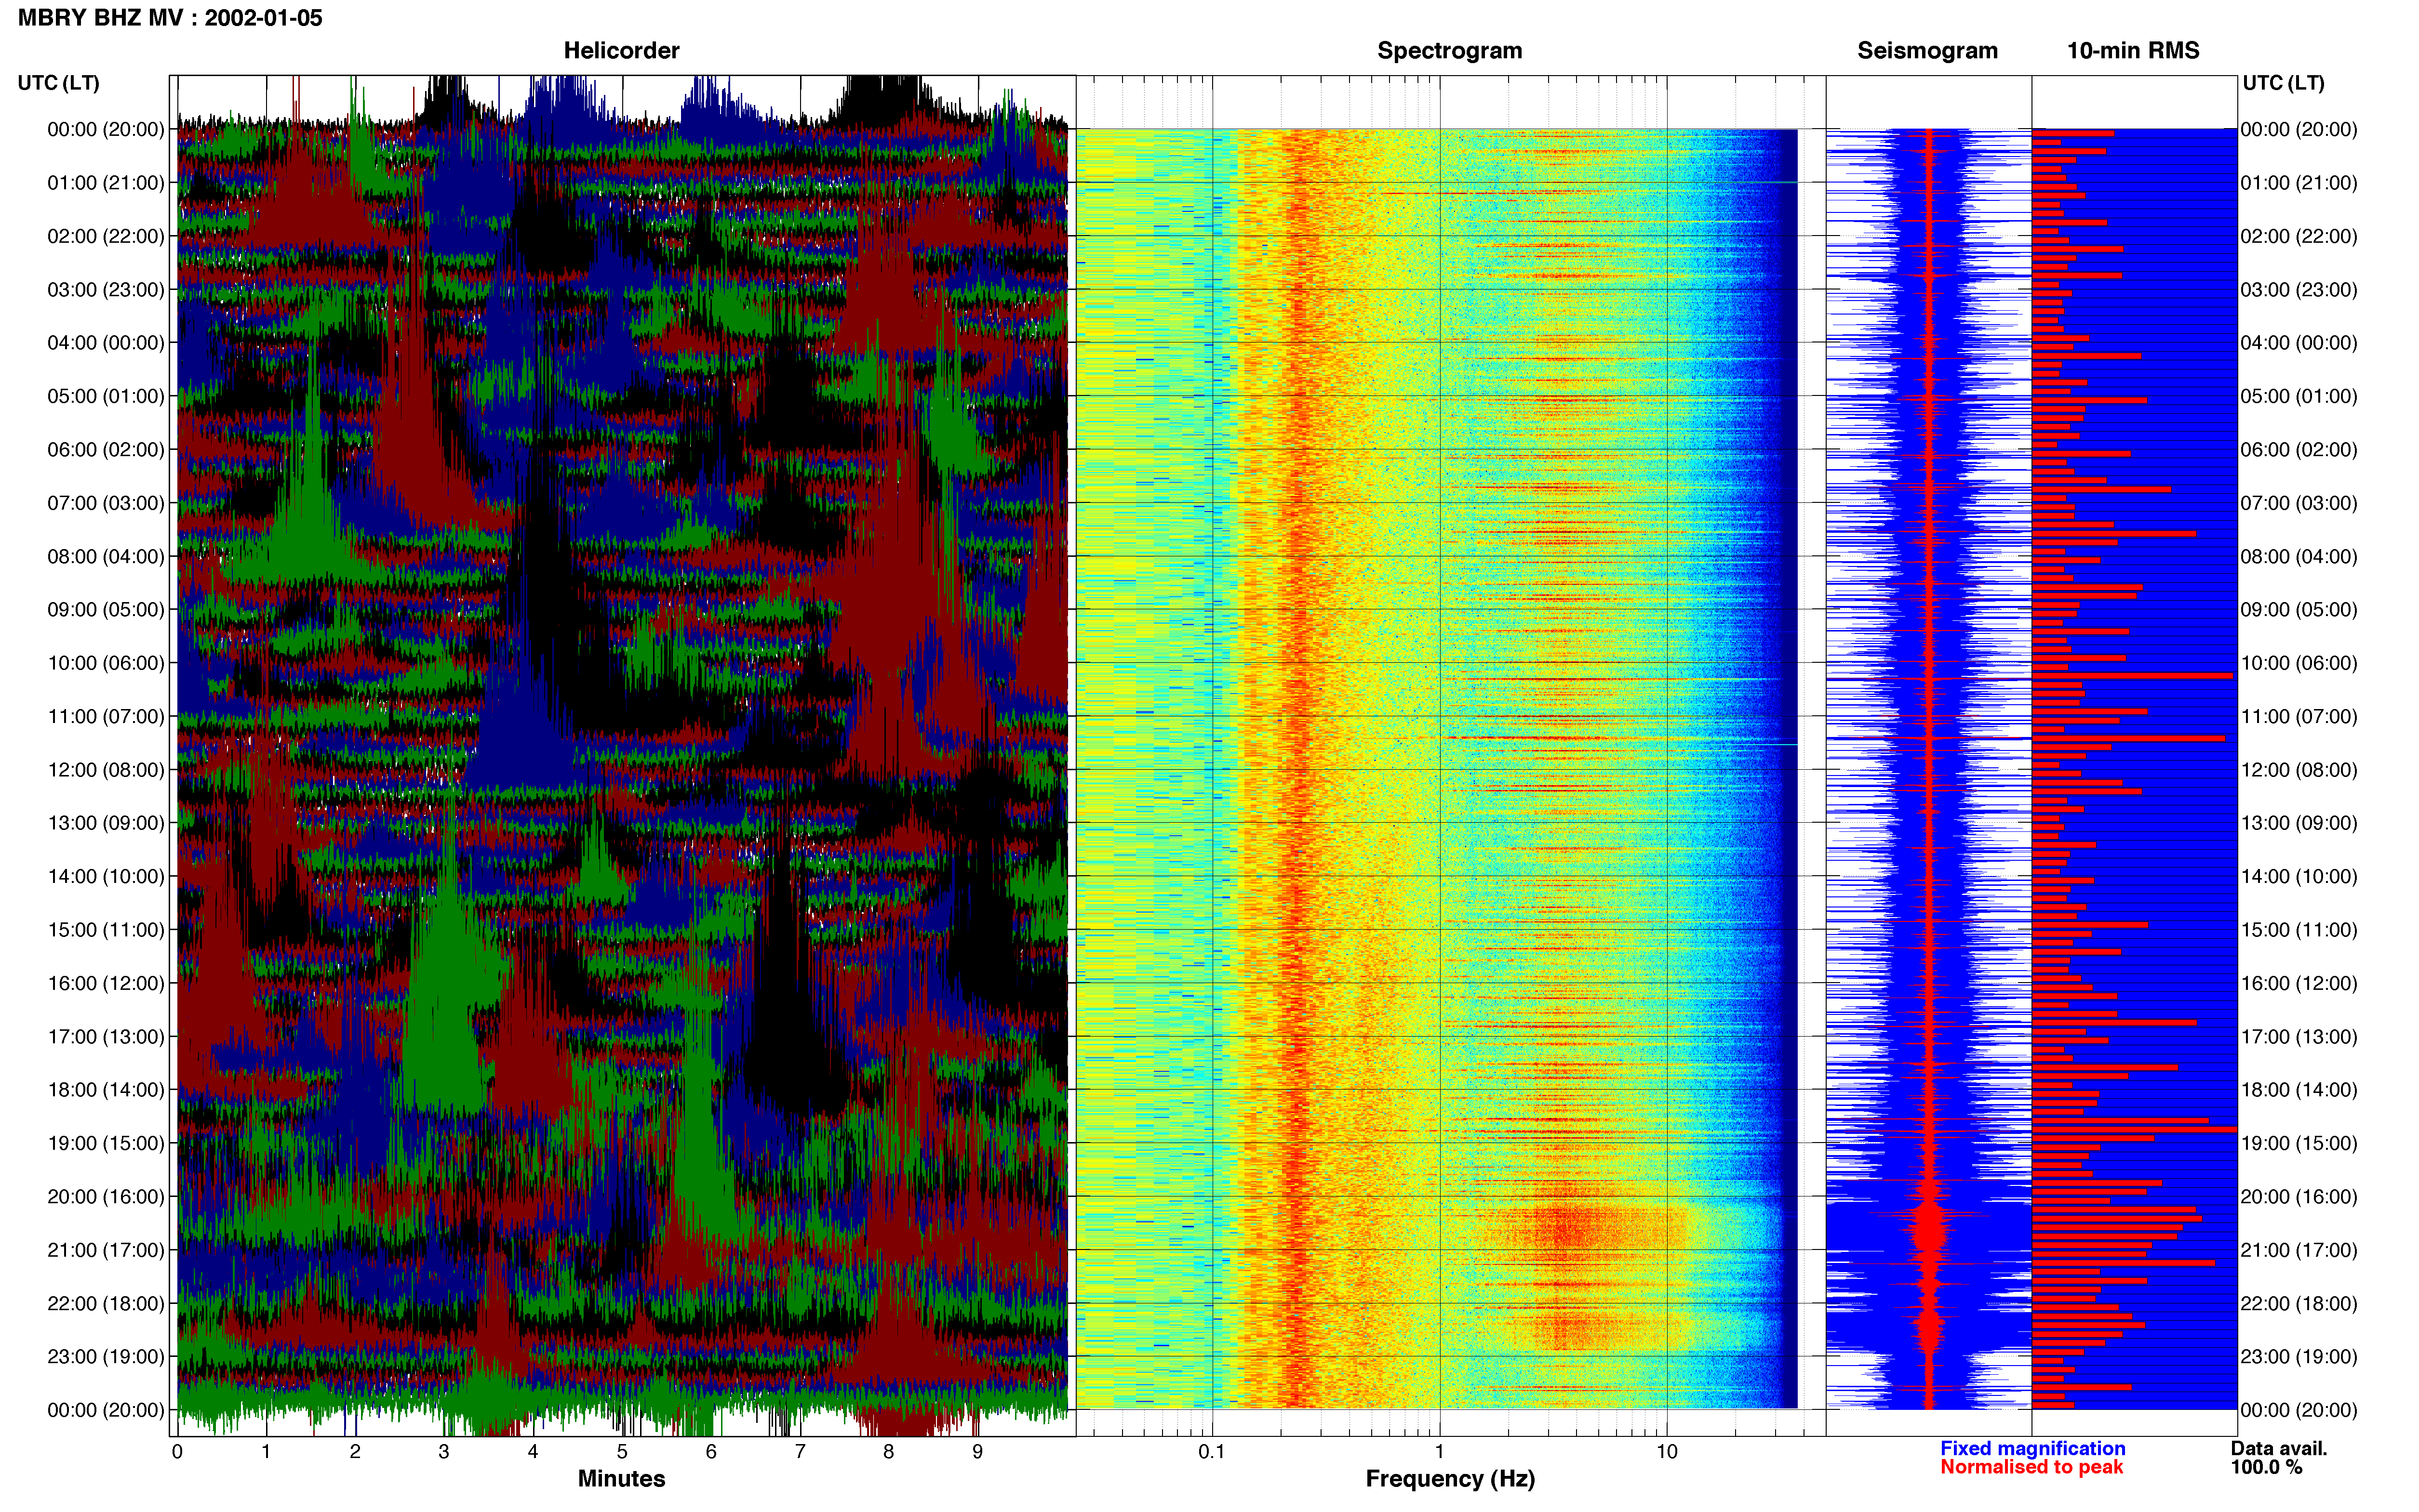
Task: Click the helicorder minute tick label '3'
Action: click(x=444, y=1452)
